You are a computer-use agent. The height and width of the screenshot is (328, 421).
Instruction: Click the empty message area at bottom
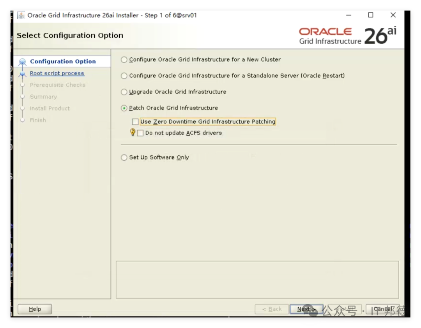[x=257, y=280]
